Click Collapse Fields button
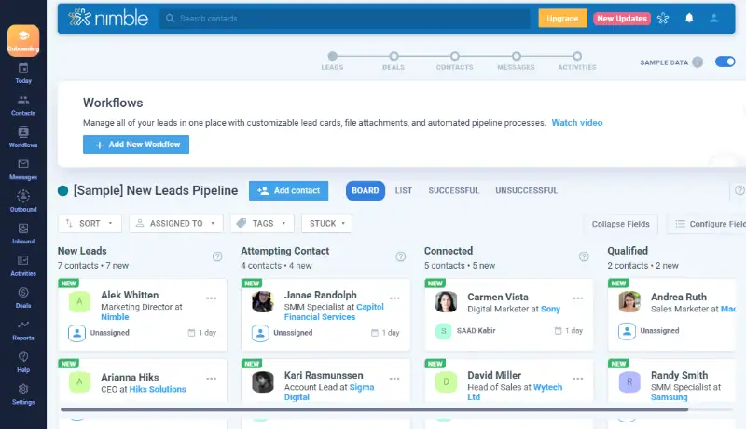Viewport: 746px width, 429px height. 620,224
